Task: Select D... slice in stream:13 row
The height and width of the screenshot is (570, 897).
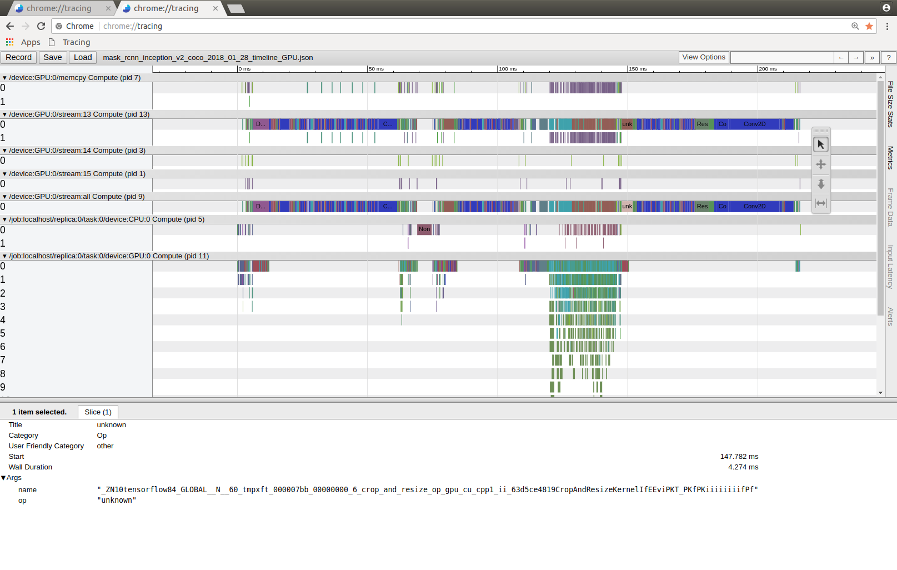Action: tap(260, 124)
